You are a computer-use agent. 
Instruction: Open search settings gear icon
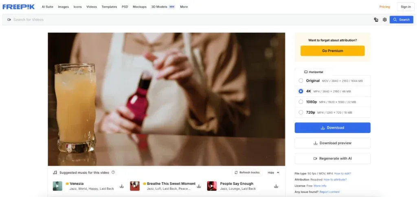click(x=384, y=19)
